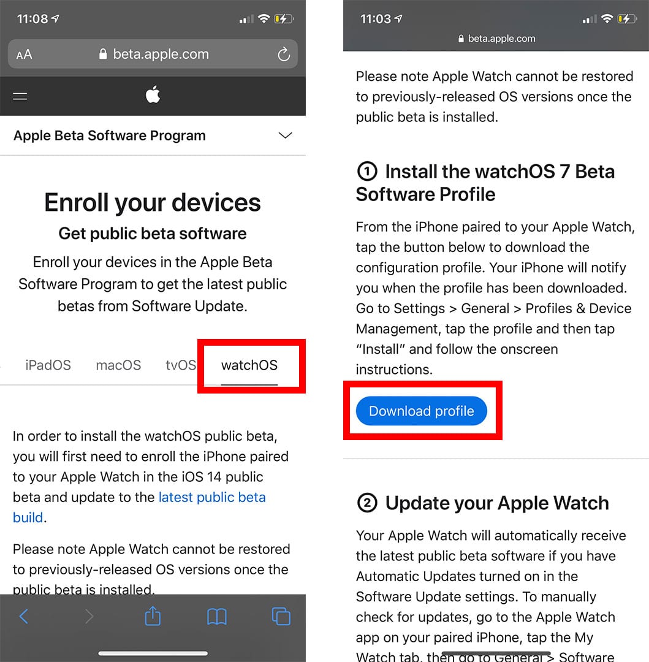Tap the Safari forward arrow
649x662 pixels.
89,617
